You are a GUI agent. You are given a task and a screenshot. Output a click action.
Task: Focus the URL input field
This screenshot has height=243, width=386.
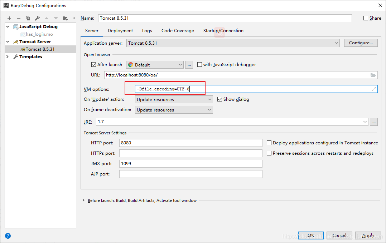point(241,75)
